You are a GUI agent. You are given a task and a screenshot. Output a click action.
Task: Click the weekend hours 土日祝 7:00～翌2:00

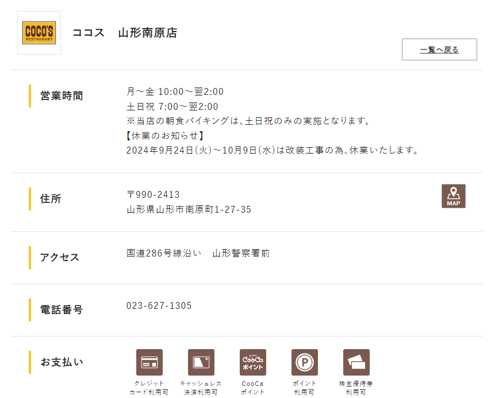click(172, 106)
